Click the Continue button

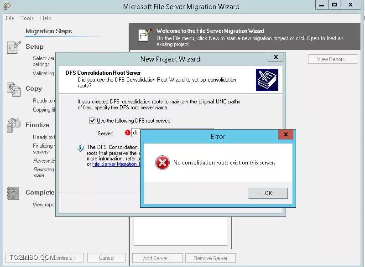pos(64,258)
